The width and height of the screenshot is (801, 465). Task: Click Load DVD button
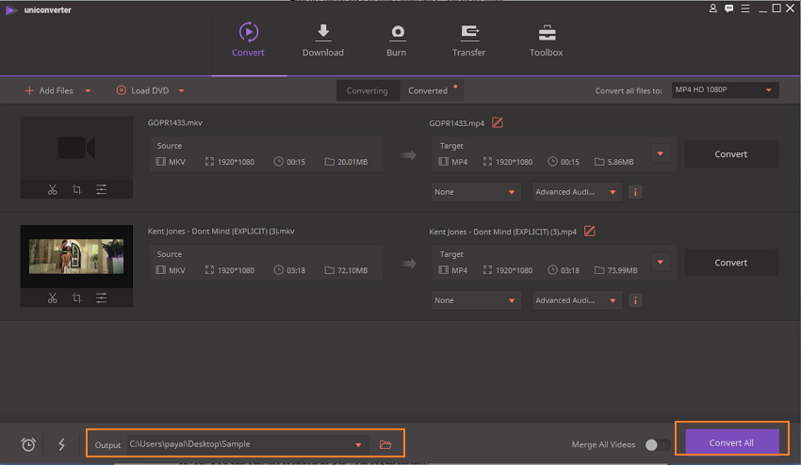pos(142,90)
